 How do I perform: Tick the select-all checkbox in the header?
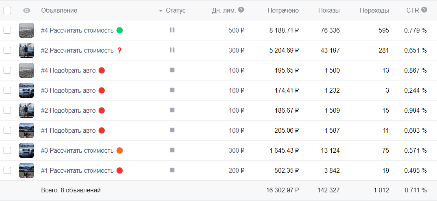(7, 11)
